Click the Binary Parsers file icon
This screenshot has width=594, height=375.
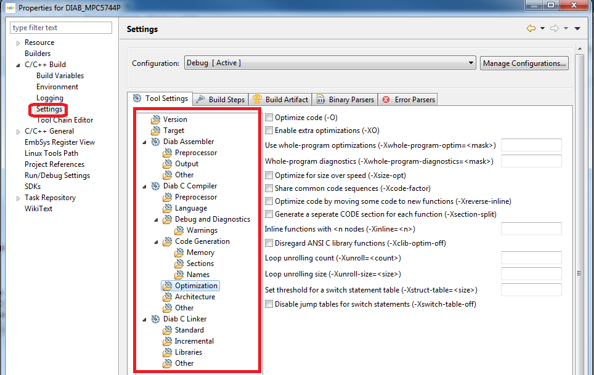click(x=321, y=99)
